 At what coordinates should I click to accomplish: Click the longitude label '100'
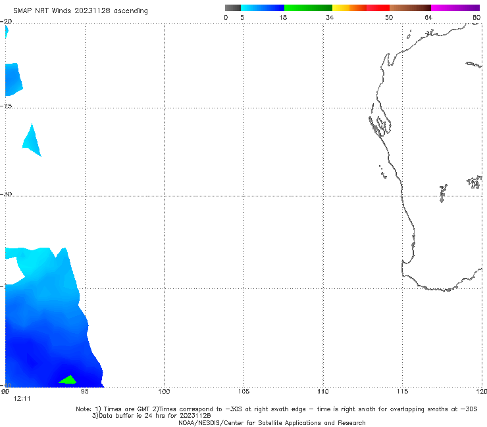164,392
